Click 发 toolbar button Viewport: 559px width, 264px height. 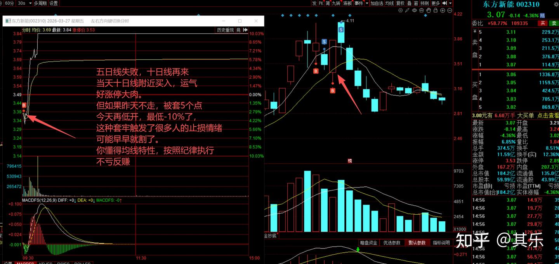314,3
